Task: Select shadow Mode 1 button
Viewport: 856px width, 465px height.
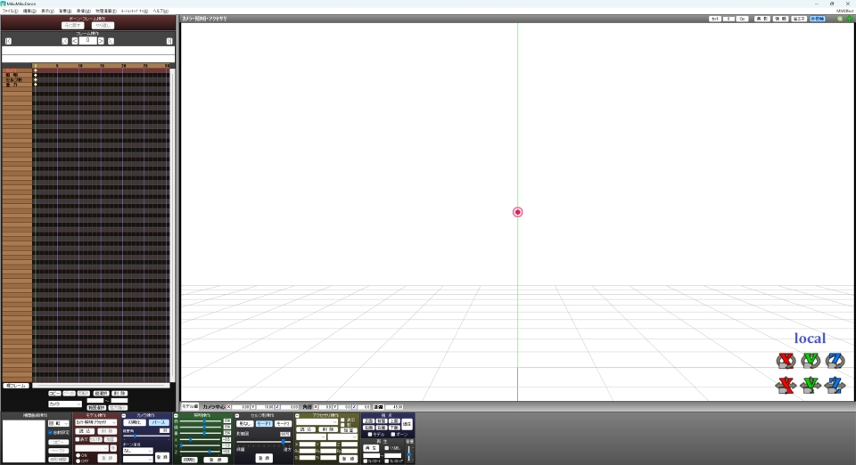Action: point(264,423)
